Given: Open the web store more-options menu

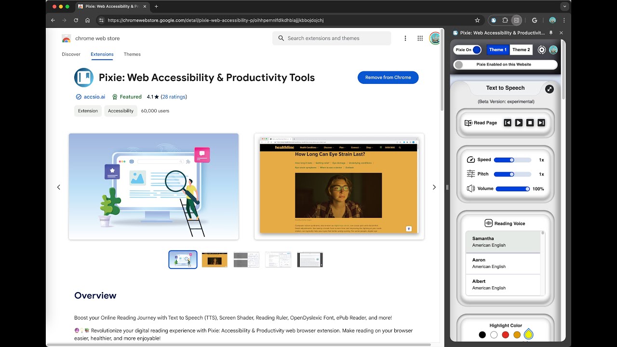Looking at the screenshot, I should 405,38.
